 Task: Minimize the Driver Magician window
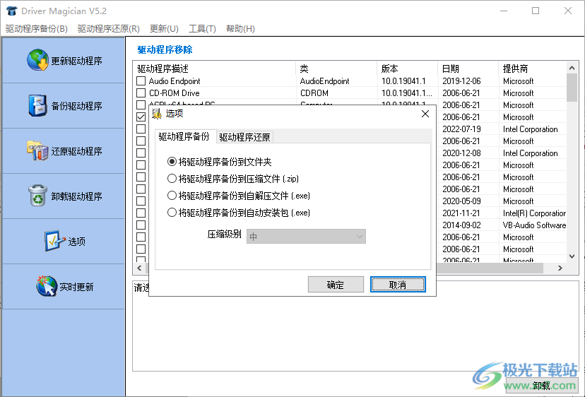point(504,11)
